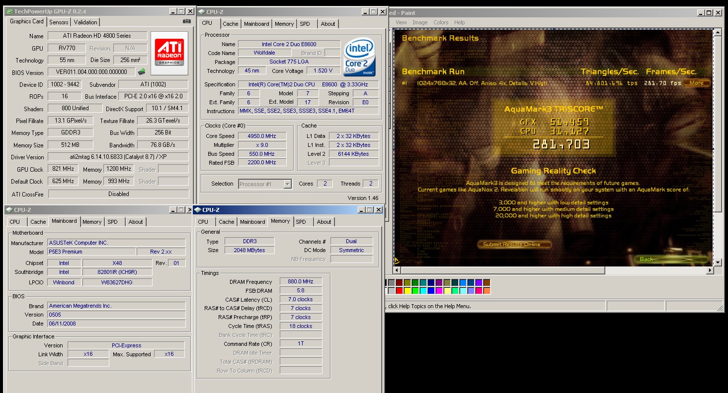Open Paint's Help menu

click(460, 22)
